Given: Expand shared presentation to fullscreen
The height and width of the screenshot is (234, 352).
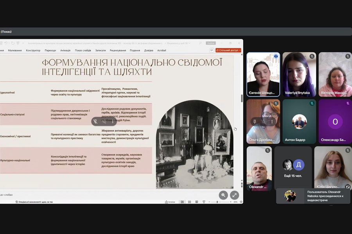Looking at the screenshot, I should click(234, 195).
